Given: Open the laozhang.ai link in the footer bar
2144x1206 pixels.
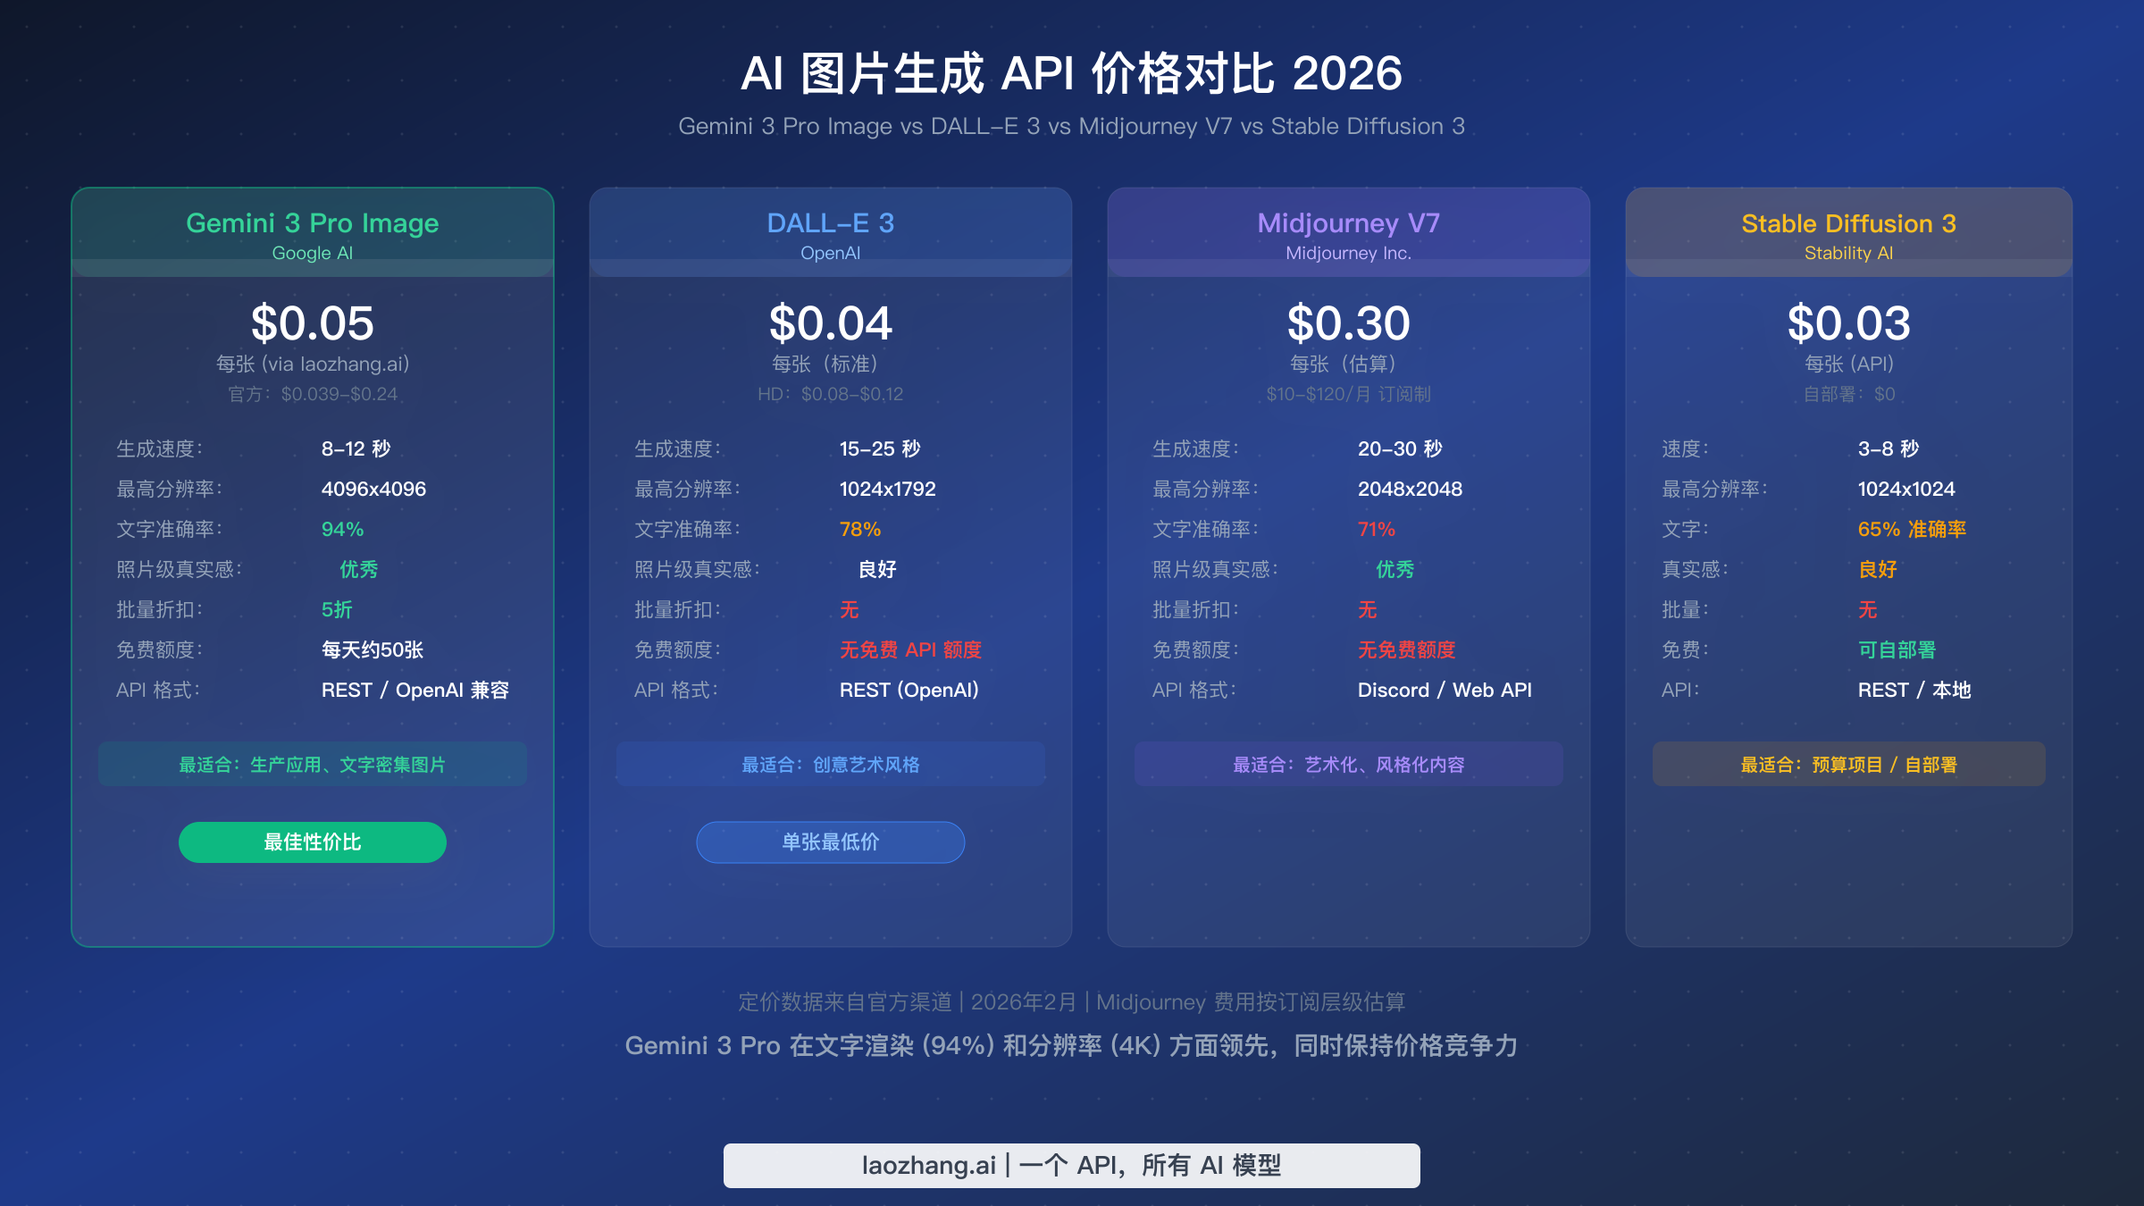Looking at the screenshot, I should 1071,1165.
